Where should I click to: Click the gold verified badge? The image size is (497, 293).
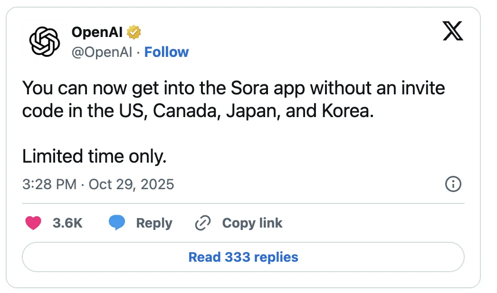[134, 32]
